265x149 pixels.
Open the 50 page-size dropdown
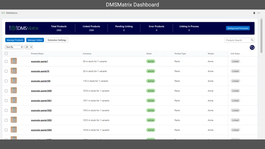pos(28,47)
